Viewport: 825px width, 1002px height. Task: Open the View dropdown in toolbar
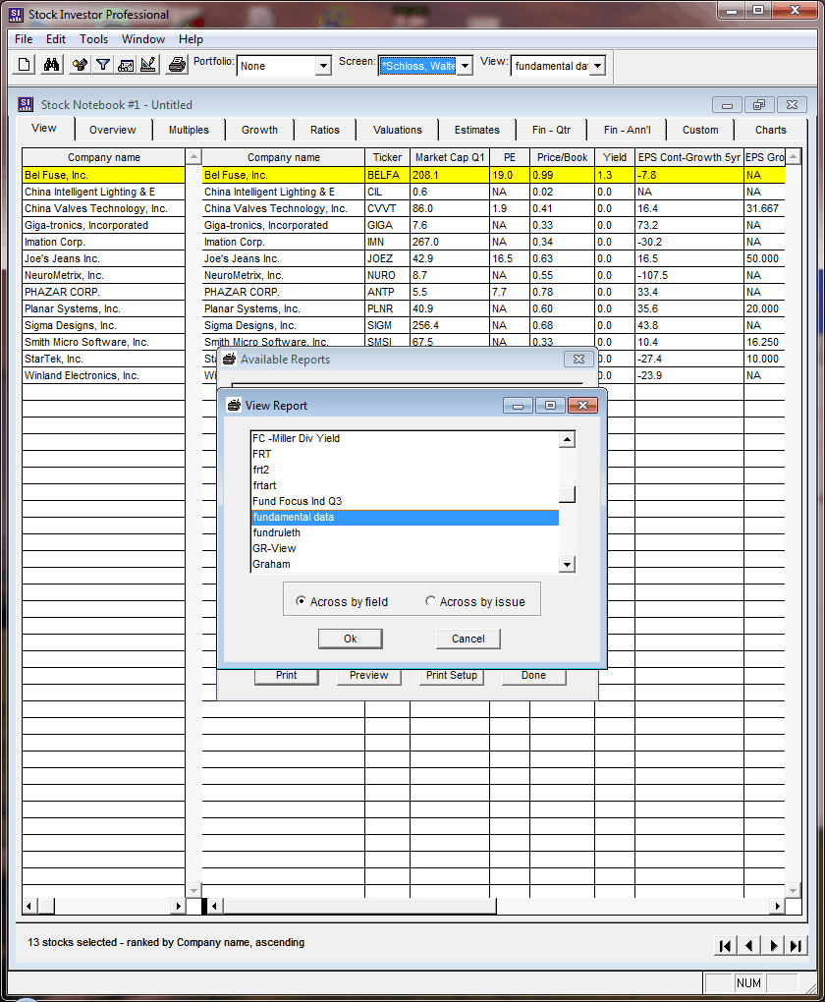(x=596, y=66)
